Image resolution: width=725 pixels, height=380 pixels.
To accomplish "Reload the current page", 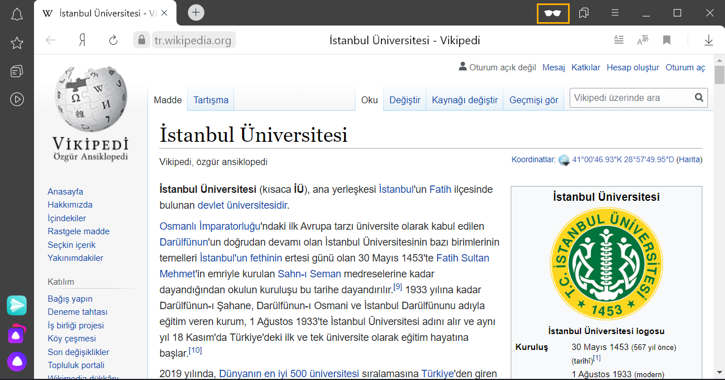I will coord(113,40).
